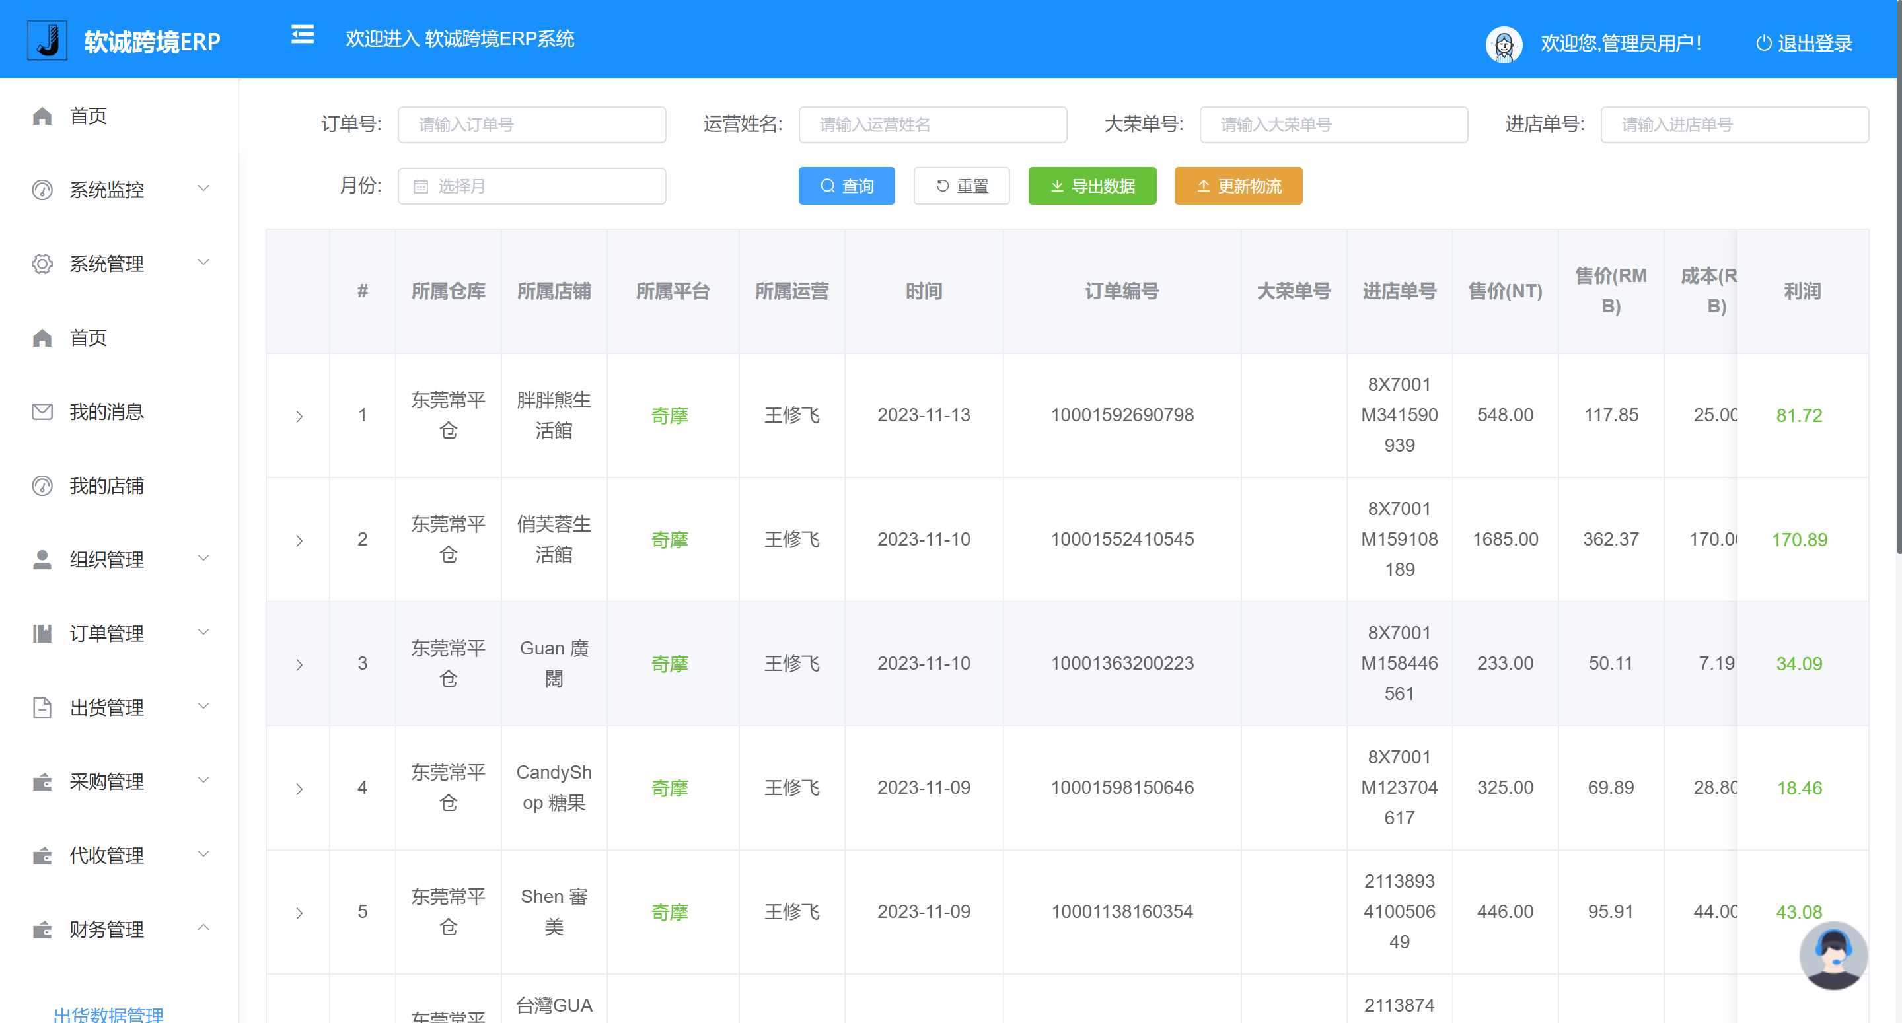Click shop name 胖胖熊生活館
This screenshot has width=1902, height=1023.
point(554,415)
